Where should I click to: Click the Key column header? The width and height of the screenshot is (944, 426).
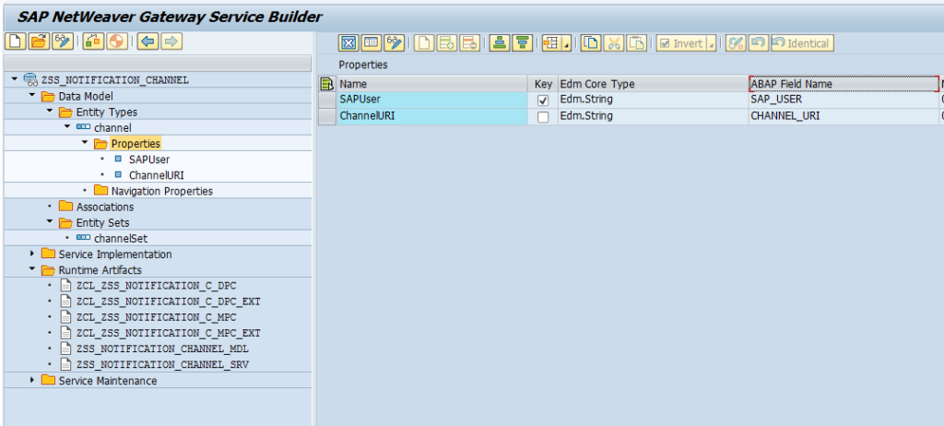coord(543,84)
